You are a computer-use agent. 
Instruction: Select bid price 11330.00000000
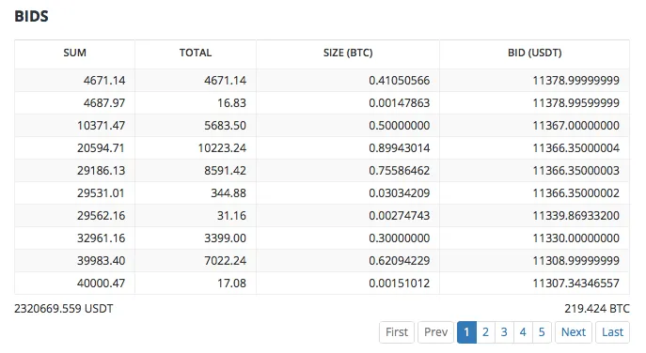point(576,238)
